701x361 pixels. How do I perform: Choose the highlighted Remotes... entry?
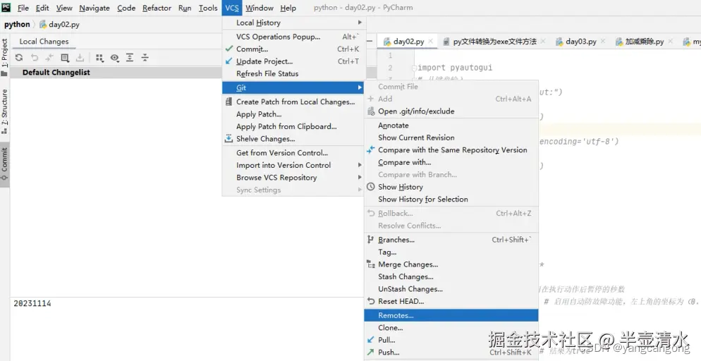tap(451, 315)
